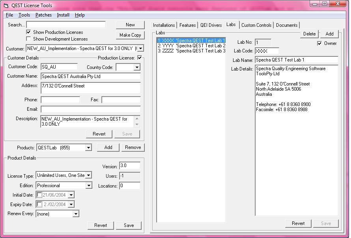
Task: Untick the Owner checkbox
Action: [x=319, y=43]
